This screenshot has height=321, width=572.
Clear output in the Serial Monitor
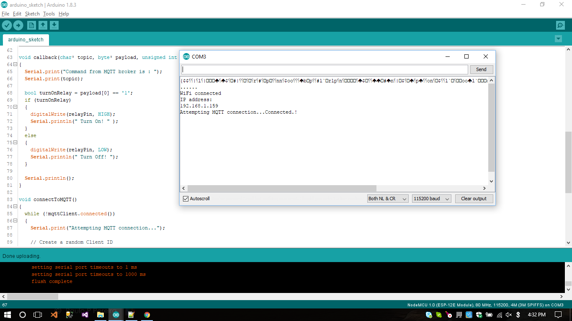(474, 199)
